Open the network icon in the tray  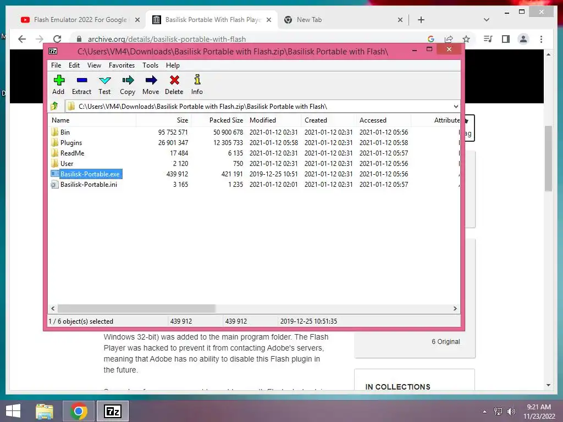click(498, 412)
